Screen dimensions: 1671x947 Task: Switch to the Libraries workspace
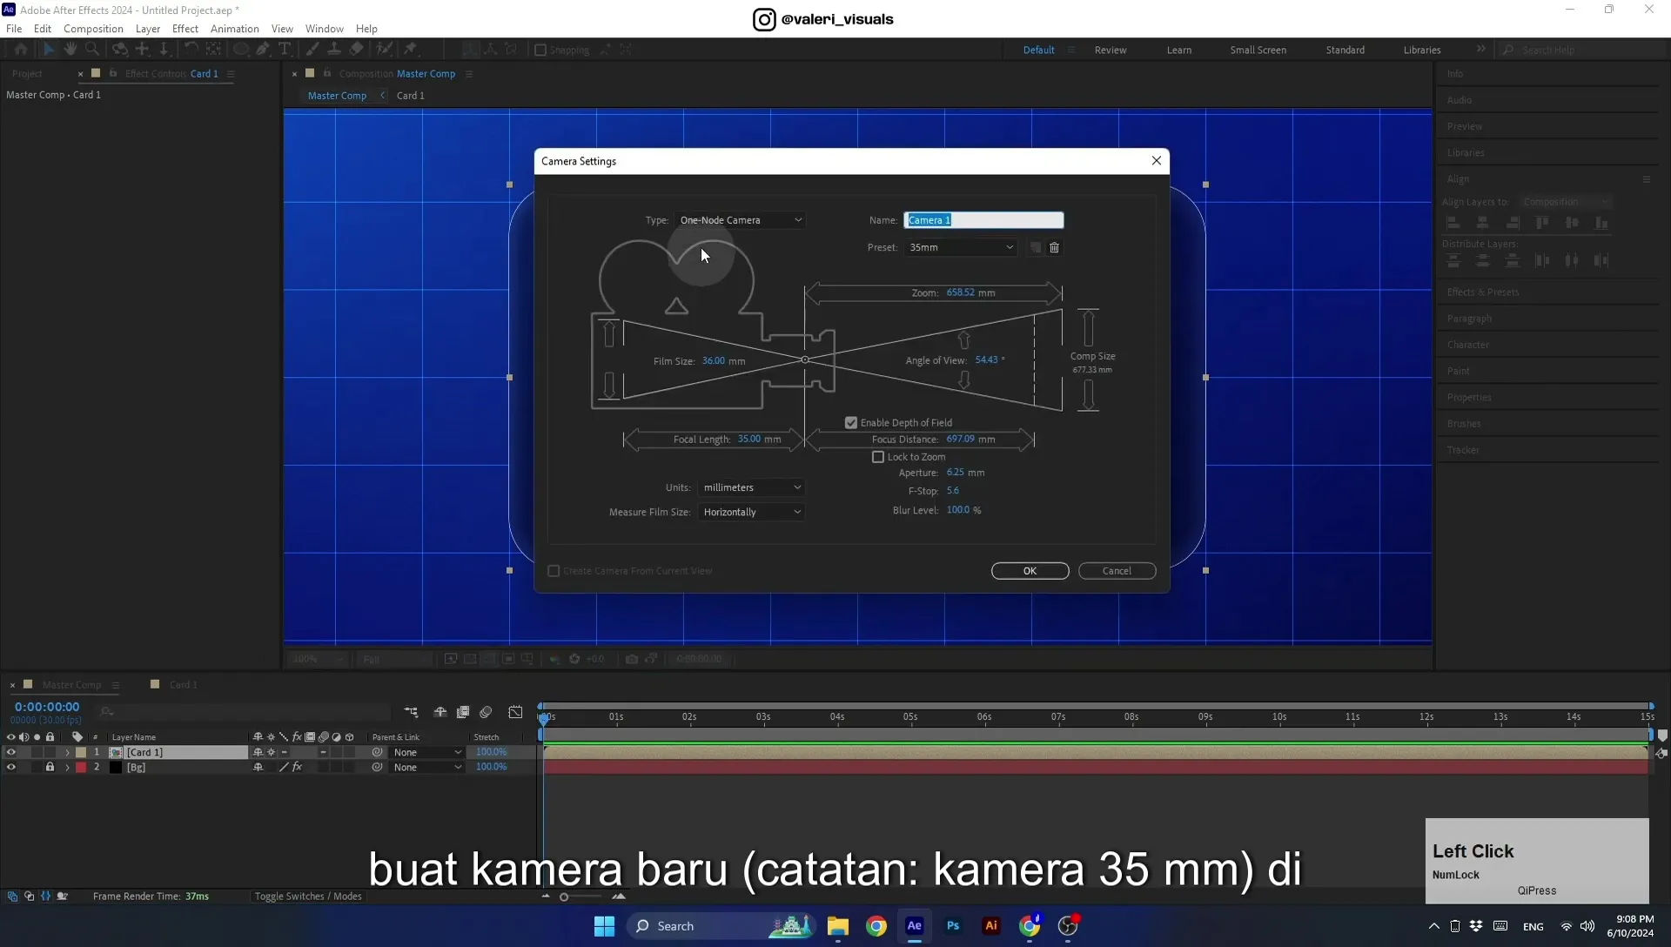[1421, 50]
